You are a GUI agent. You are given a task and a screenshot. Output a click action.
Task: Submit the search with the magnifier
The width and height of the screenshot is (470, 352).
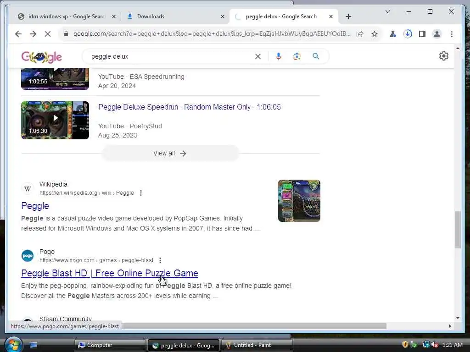coord(316,56)
